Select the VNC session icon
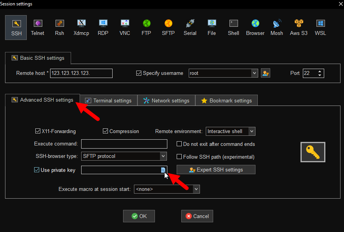The image size is (344, 232). coord(125,27)
